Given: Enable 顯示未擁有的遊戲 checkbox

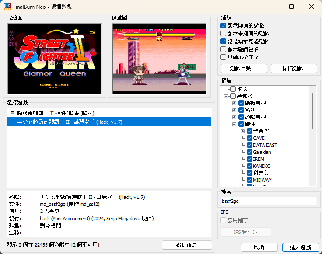Looking at the screenshot, I should pos(223,33).
